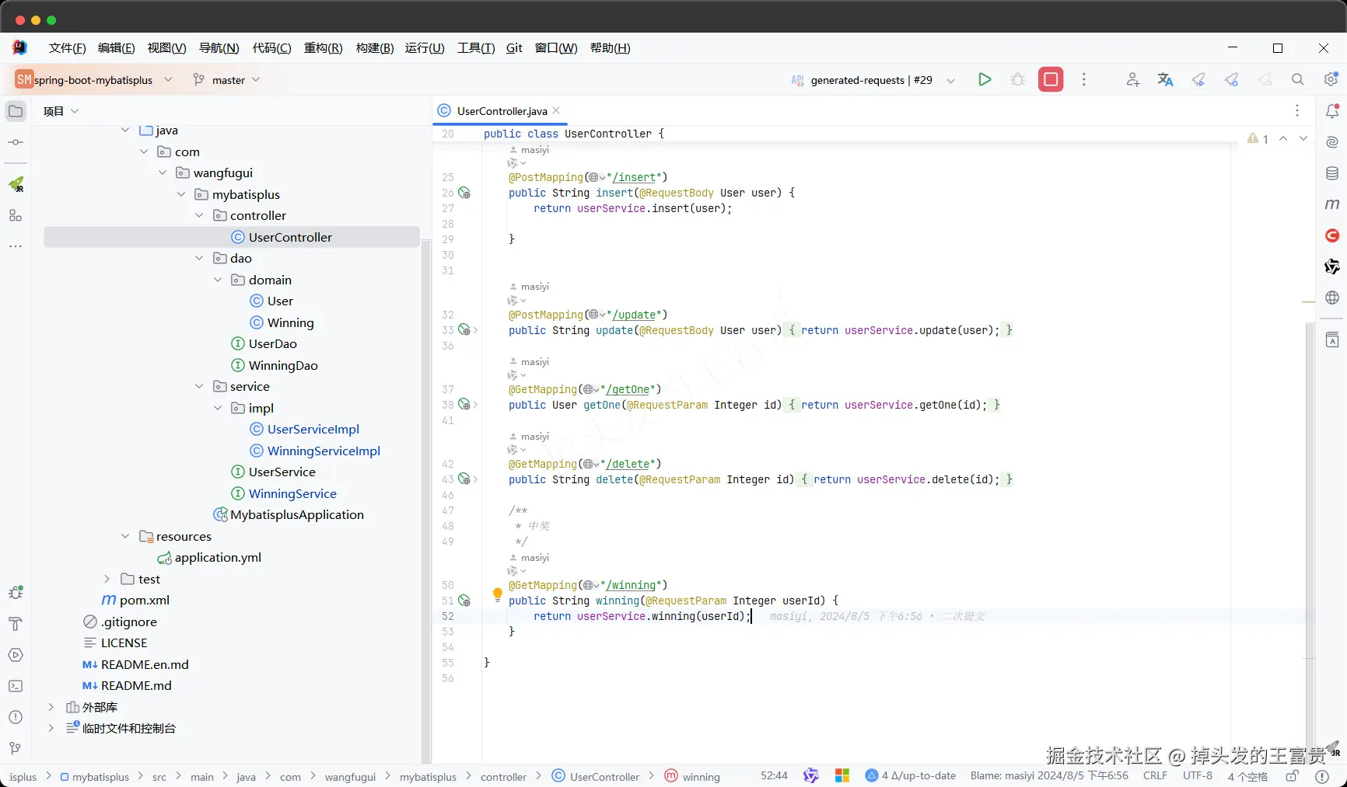
Task: Open the Notifications bell icon
Action: (x=1332, y=111)
